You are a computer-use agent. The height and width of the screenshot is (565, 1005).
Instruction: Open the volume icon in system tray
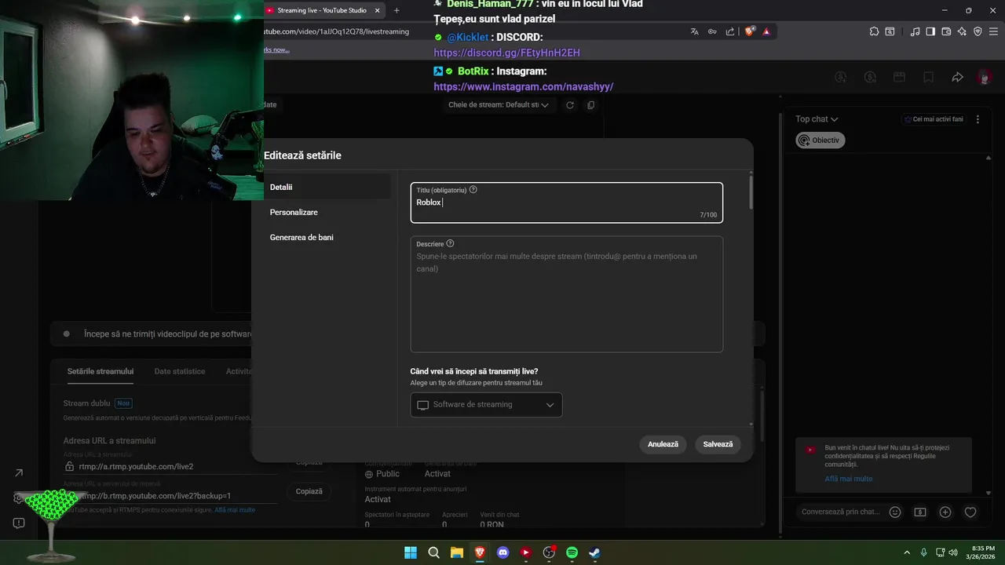pos(953,552)
